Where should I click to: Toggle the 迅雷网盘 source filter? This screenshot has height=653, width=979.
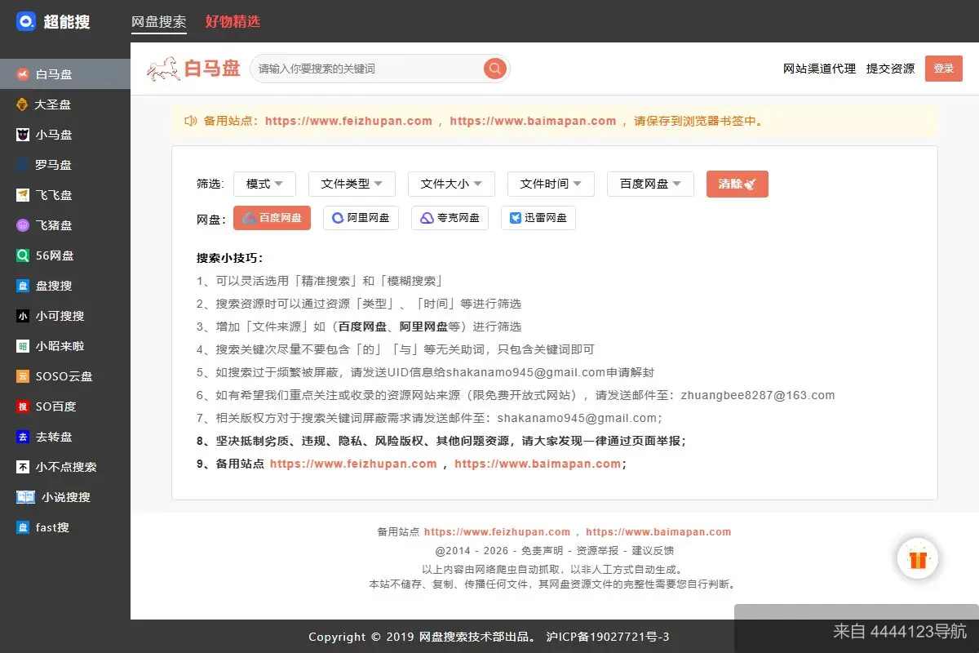pos(538,217)
